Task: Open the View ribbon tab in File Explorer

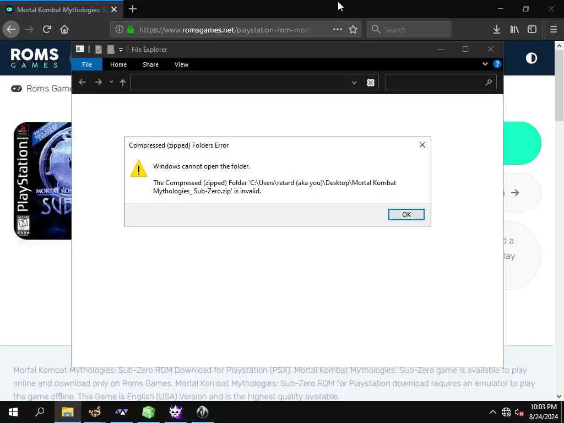Action: [181, 64]
